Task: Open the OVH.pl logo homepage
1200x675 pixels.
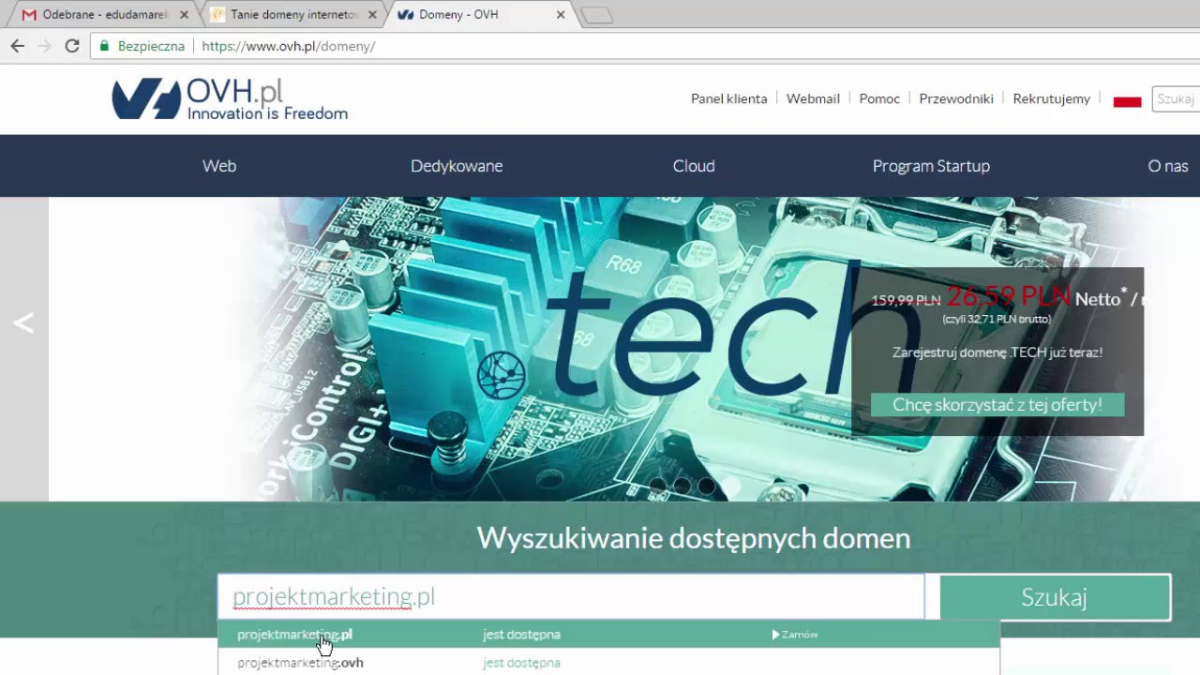Action: pyautogui.click(x=230, y=98)
